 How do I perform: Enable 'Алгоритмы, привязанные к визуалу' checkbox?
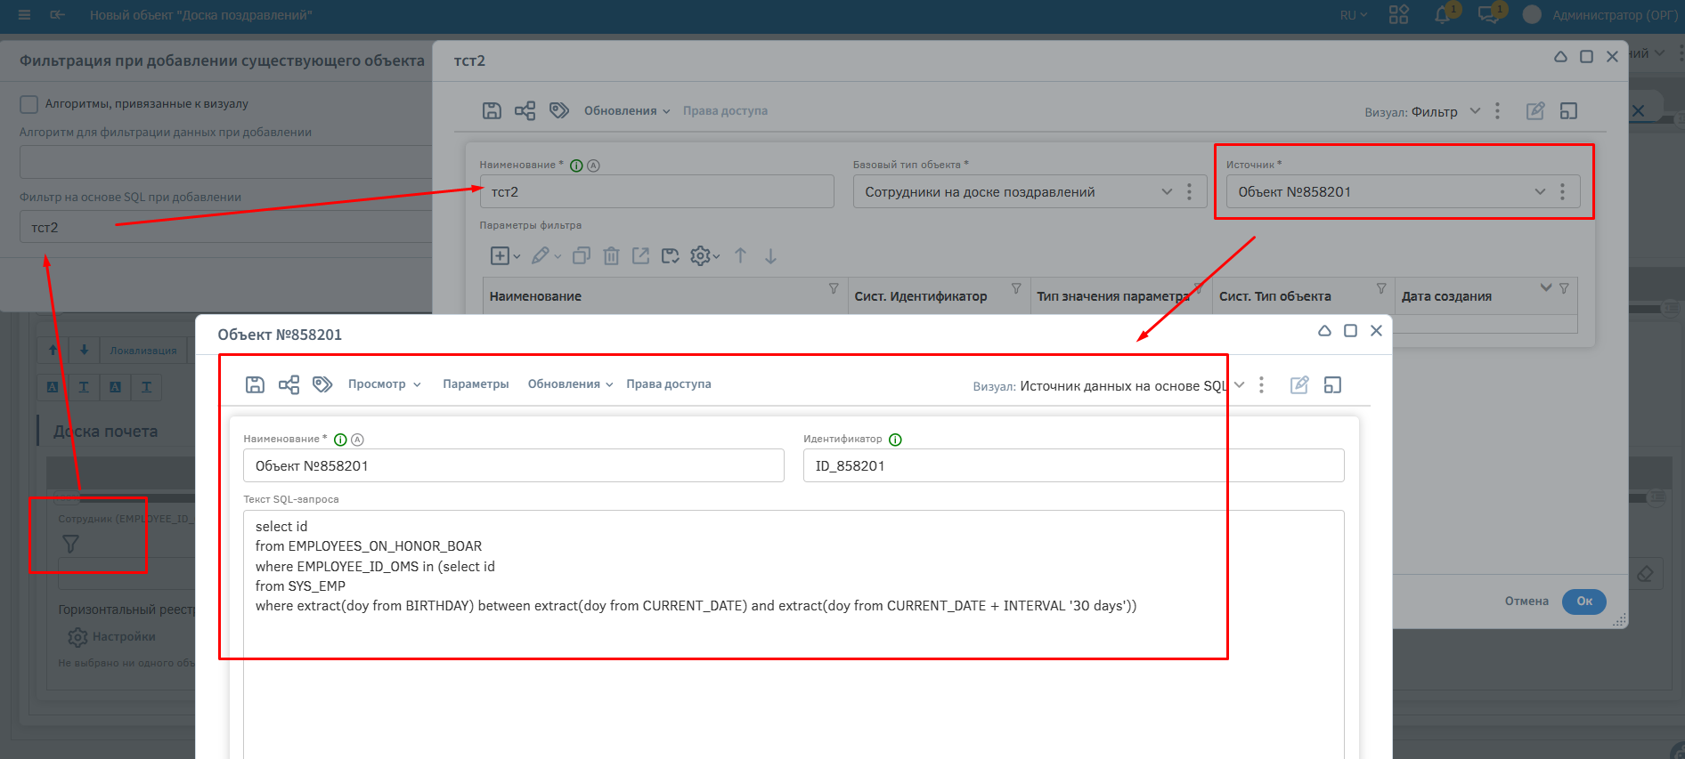(29, 104)
